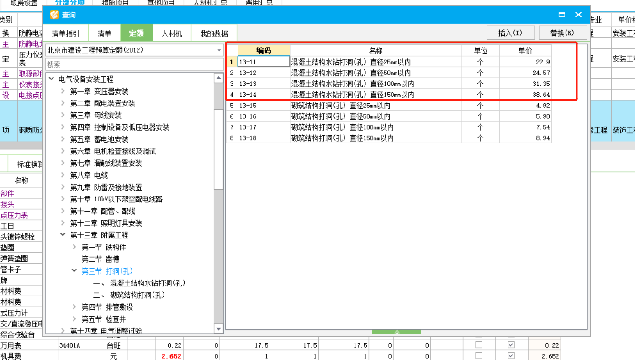Select 一、混凝土结构水钻打洞(孔) tree item
This screenshot has width=635, height=360.
click(x=139, y=283)
